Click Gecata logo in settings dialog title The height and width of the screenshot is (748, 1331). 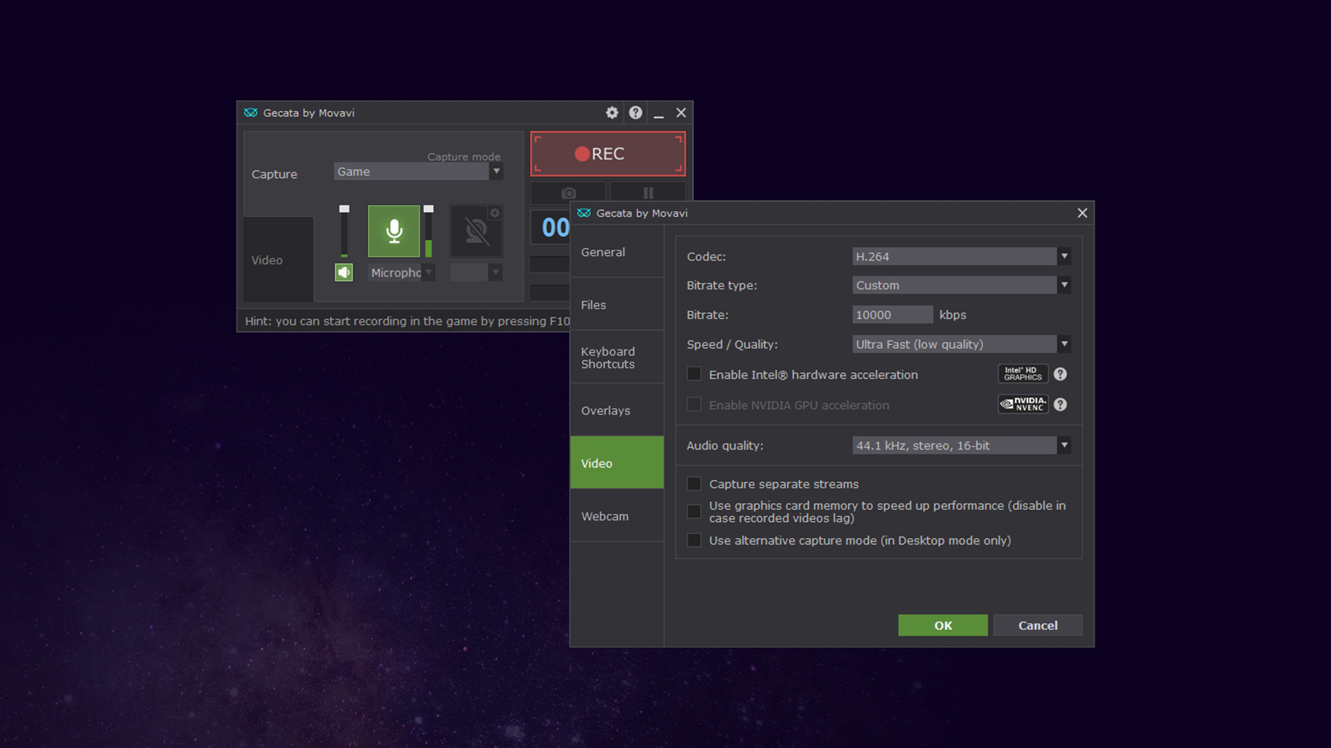[x=584, y=213]
